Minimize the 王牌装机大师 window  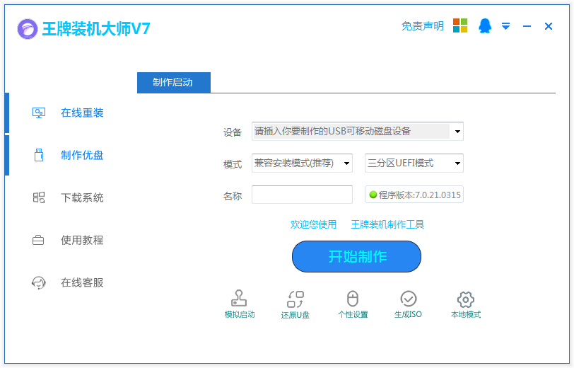coord(527,26)
